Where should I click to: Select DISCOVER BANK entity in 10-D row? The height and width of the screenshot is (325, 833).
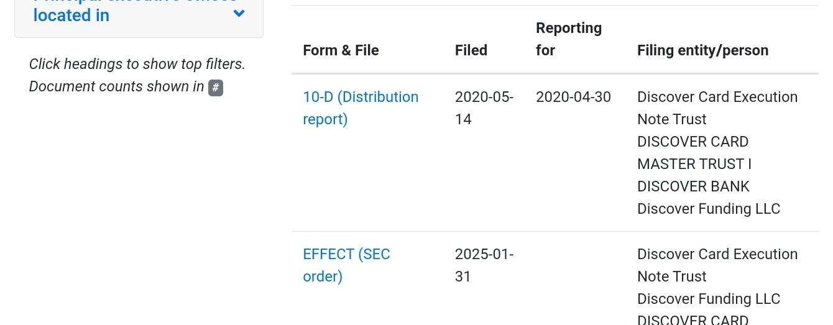click(x=693, y=186)
